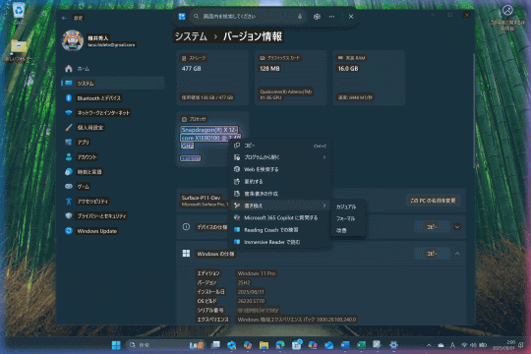Screen dimensions: 531x354
Task: Go back with the Settings back arrow
Action: point(64,18)
